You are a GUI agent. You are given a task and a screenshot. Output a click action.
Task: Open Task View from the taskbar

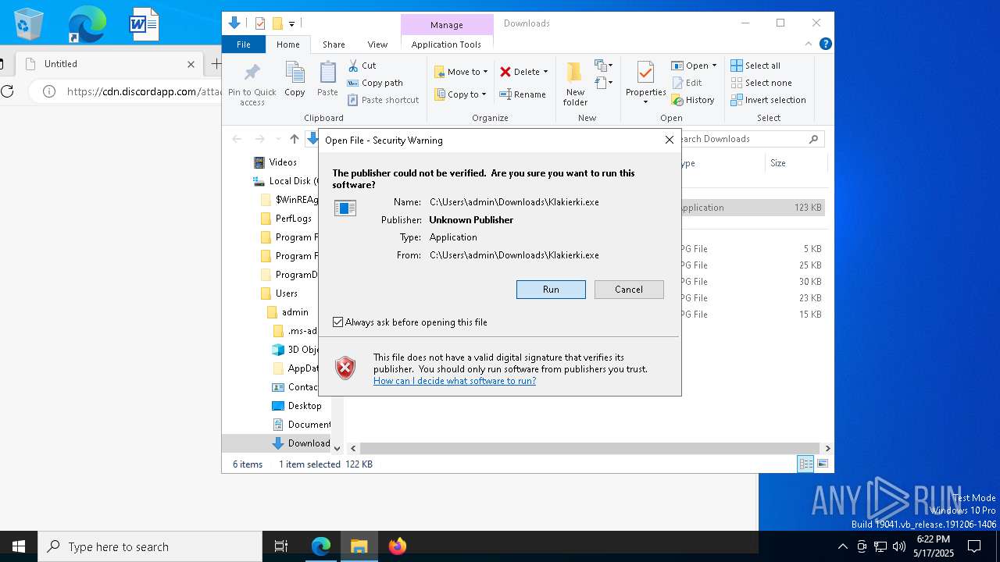281,546
